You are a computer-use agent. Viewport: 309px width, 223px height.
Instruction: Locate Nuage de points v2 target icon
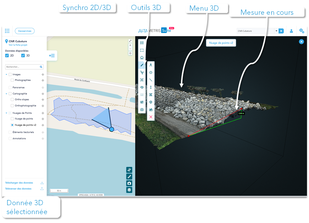tap(43, 125)
